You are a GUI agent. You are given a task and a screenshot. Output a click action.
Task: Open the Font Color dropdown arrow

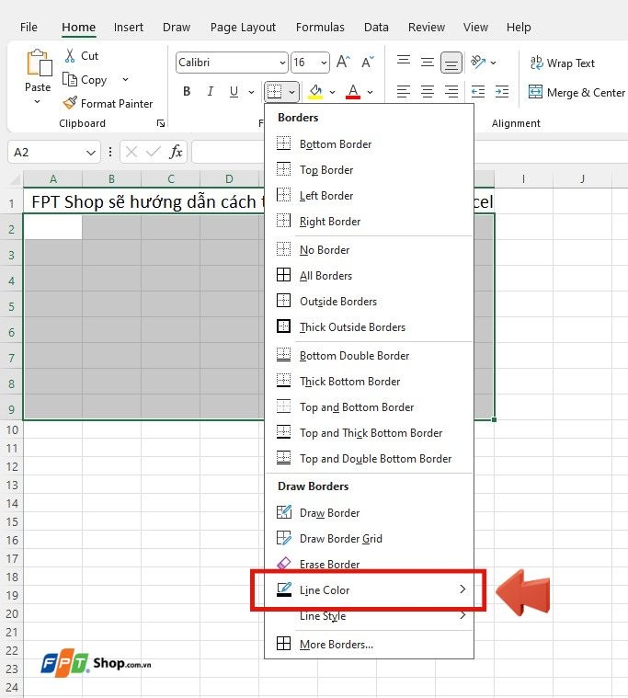click(x=371, y=92)
